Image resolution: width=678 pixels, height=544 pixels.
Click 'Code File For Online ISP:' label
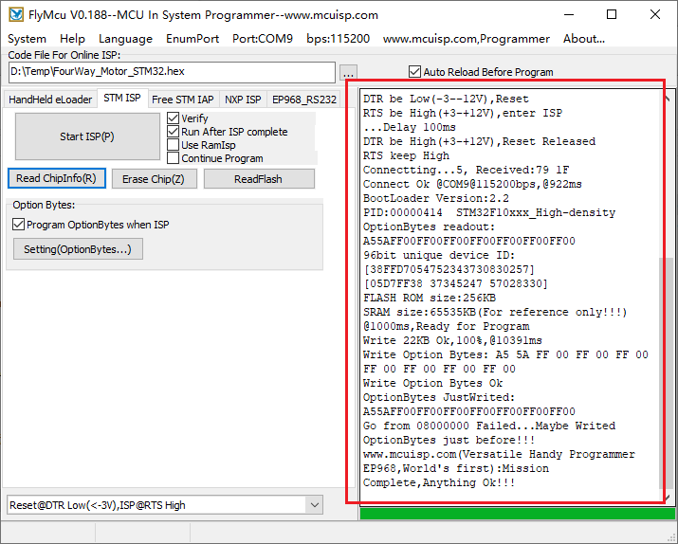coord(64,55)
